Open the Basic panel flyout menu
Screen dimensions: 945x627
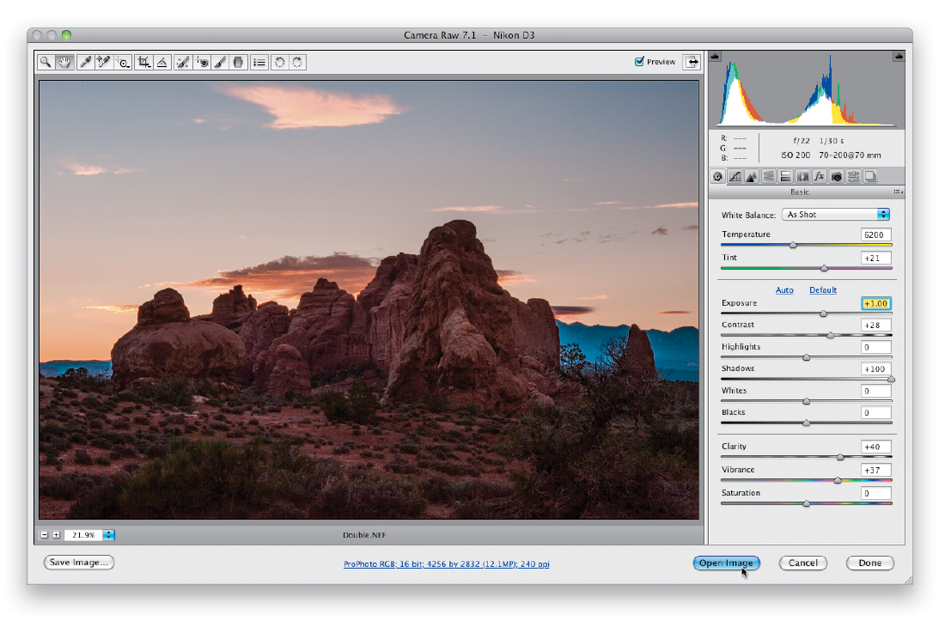click(x=898, y=192)
